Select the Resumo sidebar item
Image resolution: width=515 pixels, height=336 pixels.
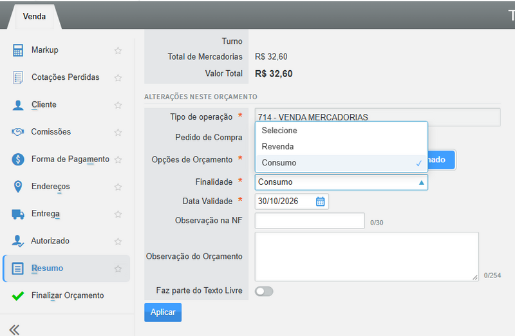pos(67,268)
